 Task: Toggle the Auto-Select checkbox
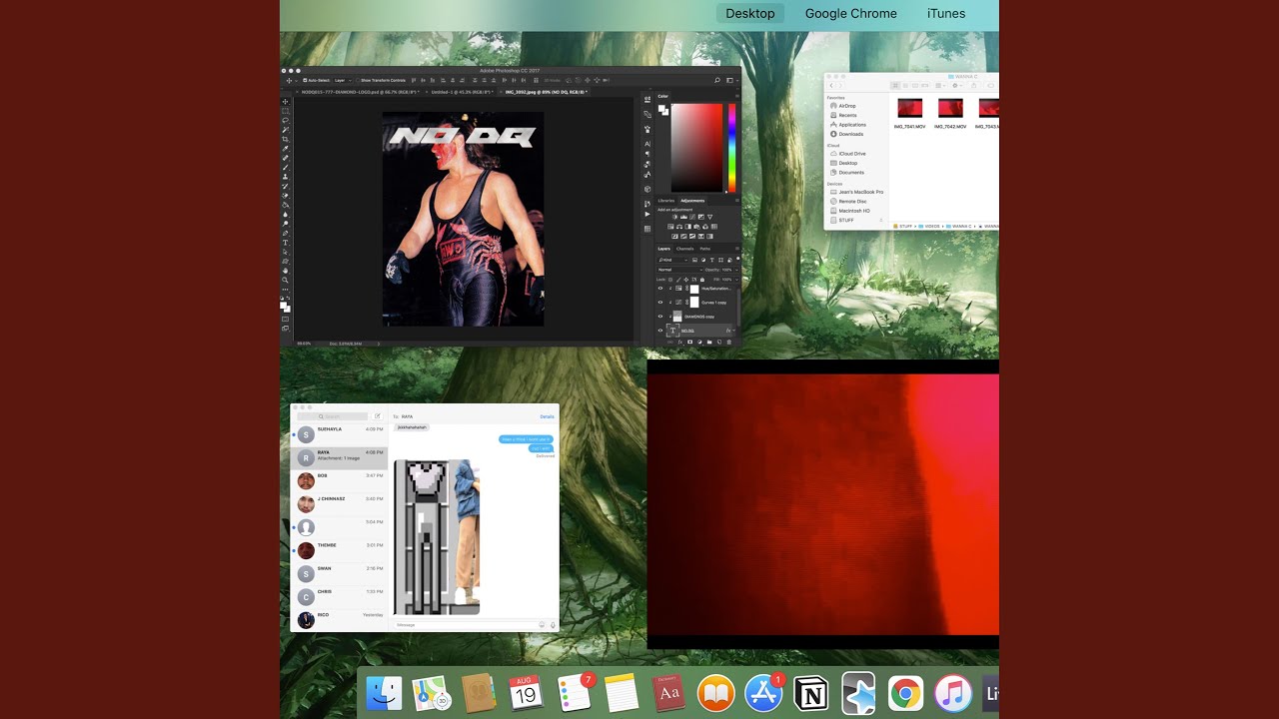pyautogui.click(x=305, y=80)
